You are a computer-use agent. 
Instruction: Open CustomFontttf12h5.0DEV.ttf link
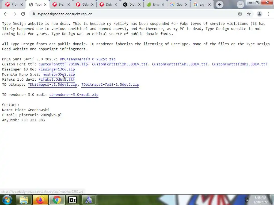click(x=120, y=64)
